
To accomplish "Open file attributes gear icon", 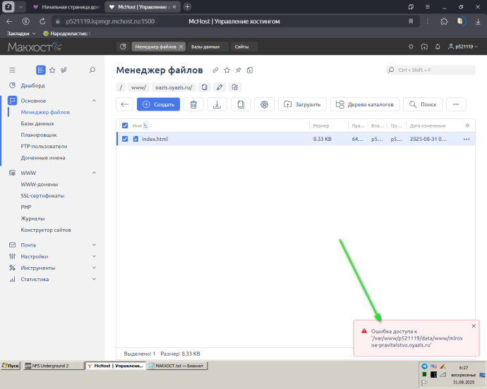I will pyautogui.click(x=264, y=104).
